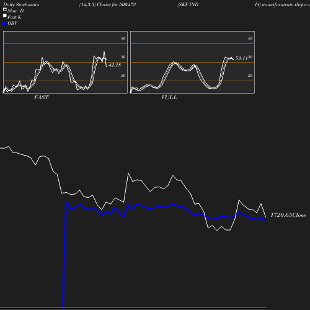Click the 20 axis label in FAST chart

[123, 76]
